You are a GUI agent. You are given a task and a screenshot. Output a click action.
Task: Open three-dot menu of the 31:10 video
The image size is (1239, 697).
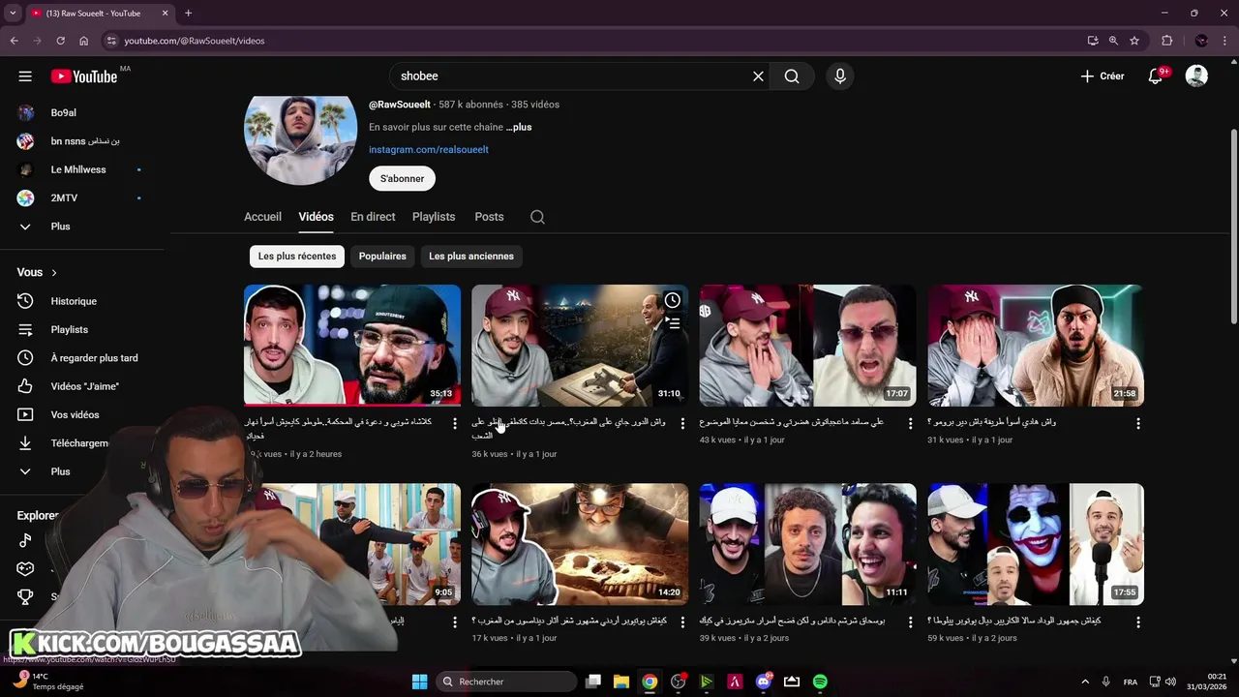coord(682,424)
